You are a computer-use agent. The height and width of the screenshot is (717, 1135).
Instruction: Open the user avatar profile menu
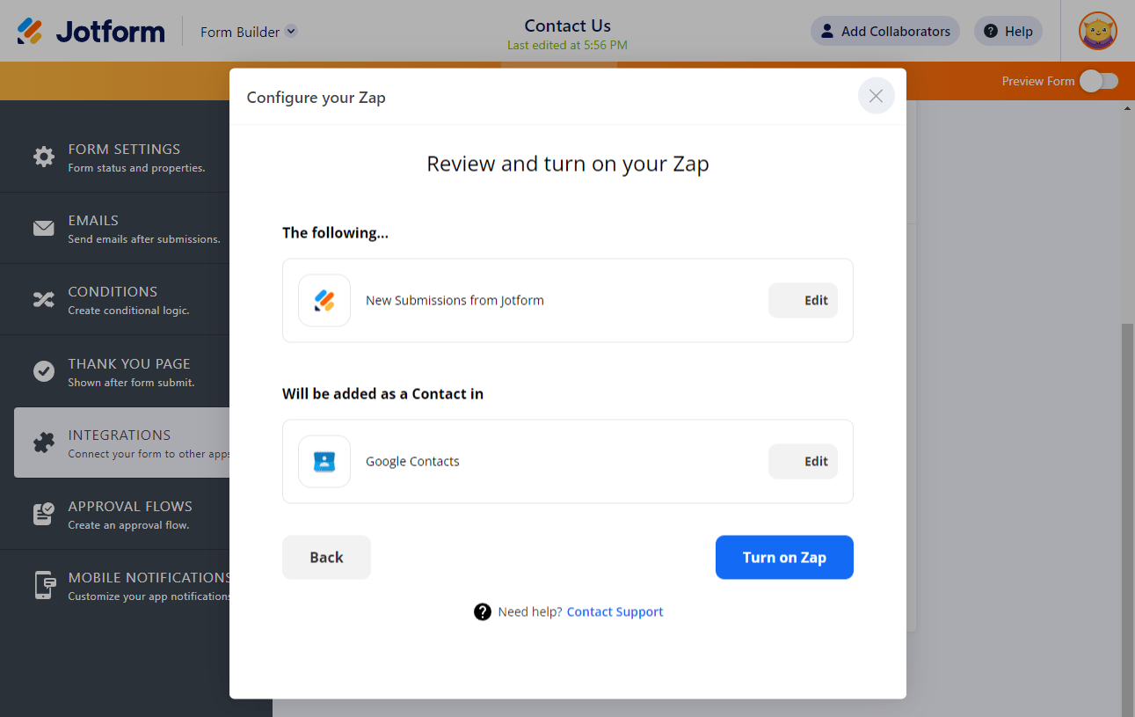(x=1097, y=31)
